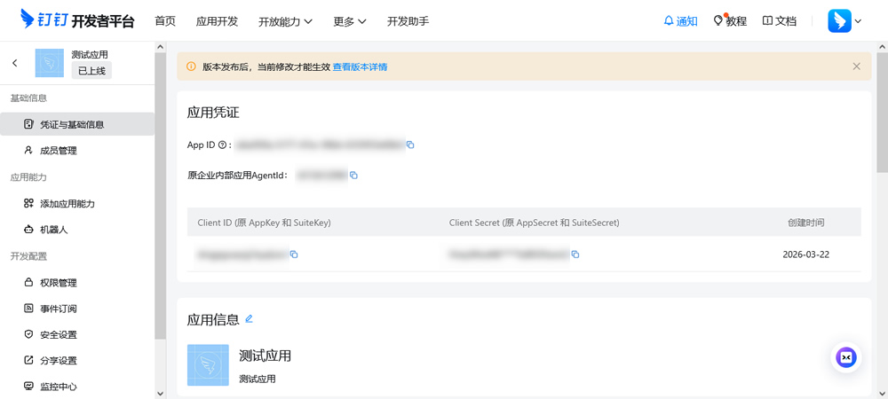The width and height of the screenshot is (888, 399).
Task: Expand the 更多 dropdown menu
Action: [x=350, y=21]
